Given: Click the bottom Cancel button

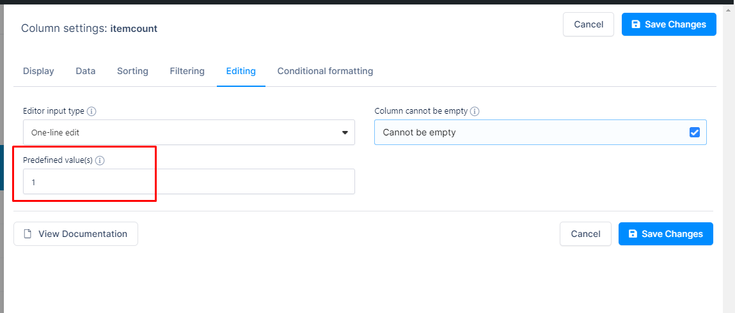Looking at the screenshot, I should pos(585,234).
